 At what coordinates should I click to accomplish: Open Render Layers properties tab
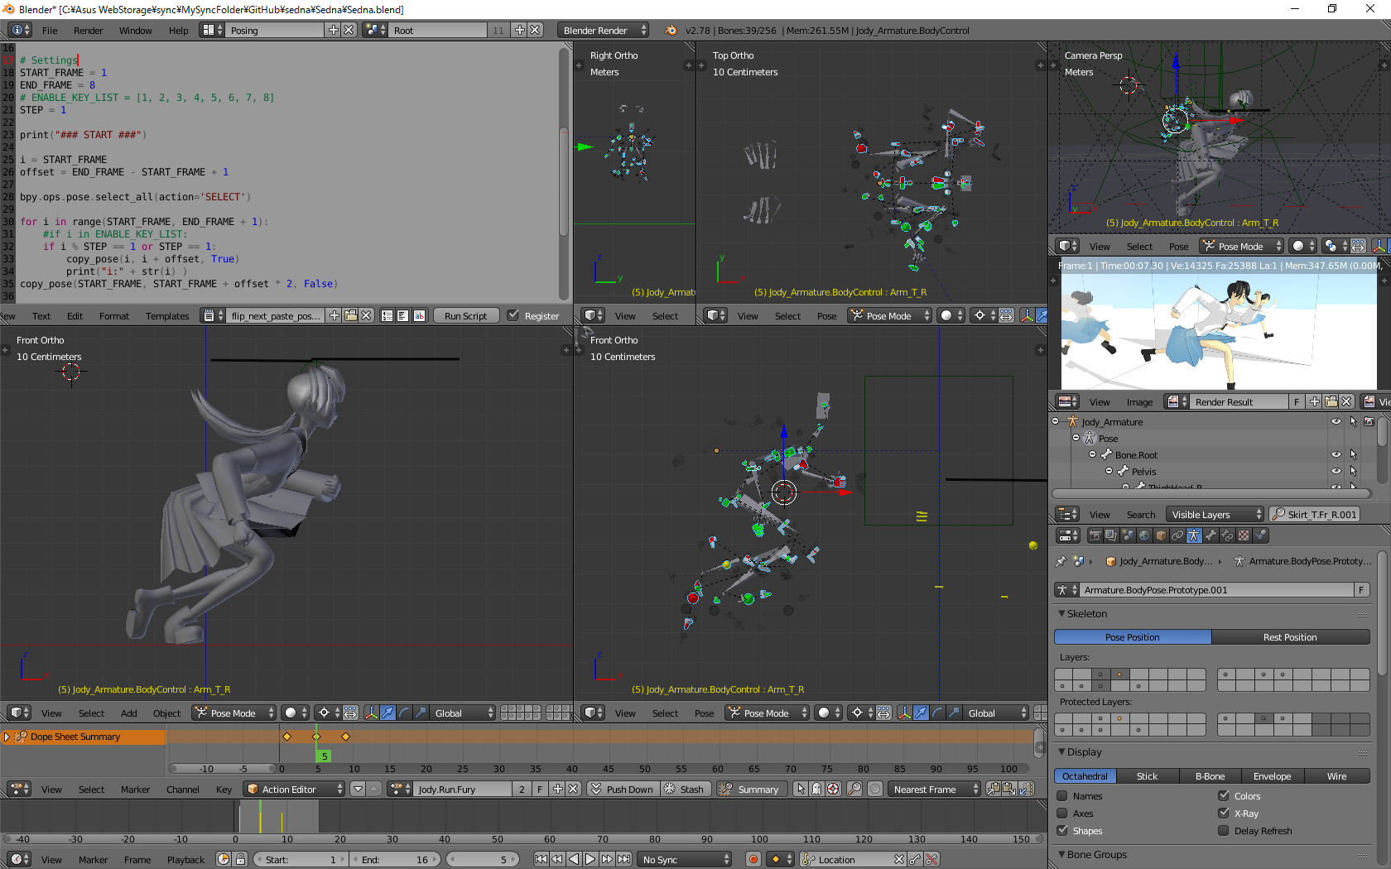tap(1111, 535)
